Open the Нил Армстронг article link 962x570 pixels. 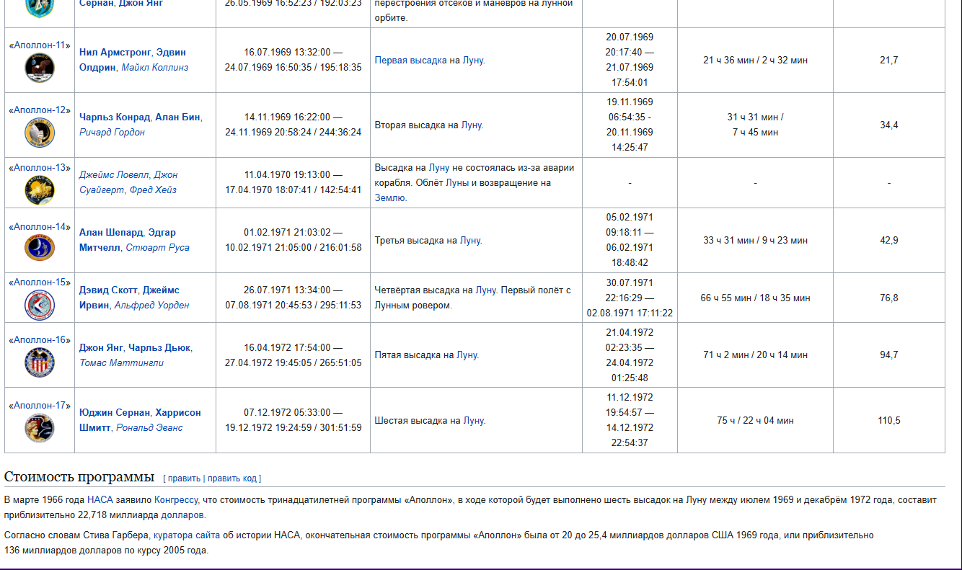click(x=115, y=53)
